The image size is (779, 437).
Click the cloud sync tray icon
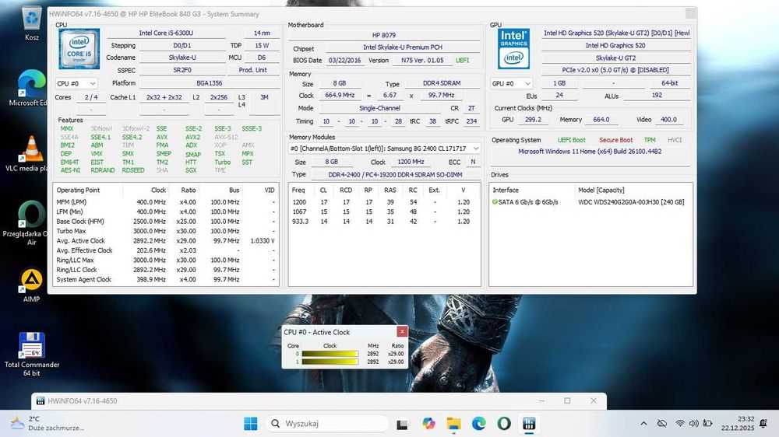[x=661, y=424]
